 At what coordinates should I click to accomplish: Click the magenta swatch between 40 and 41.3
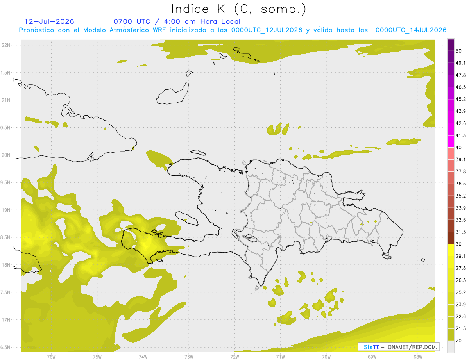pos(451,141)
